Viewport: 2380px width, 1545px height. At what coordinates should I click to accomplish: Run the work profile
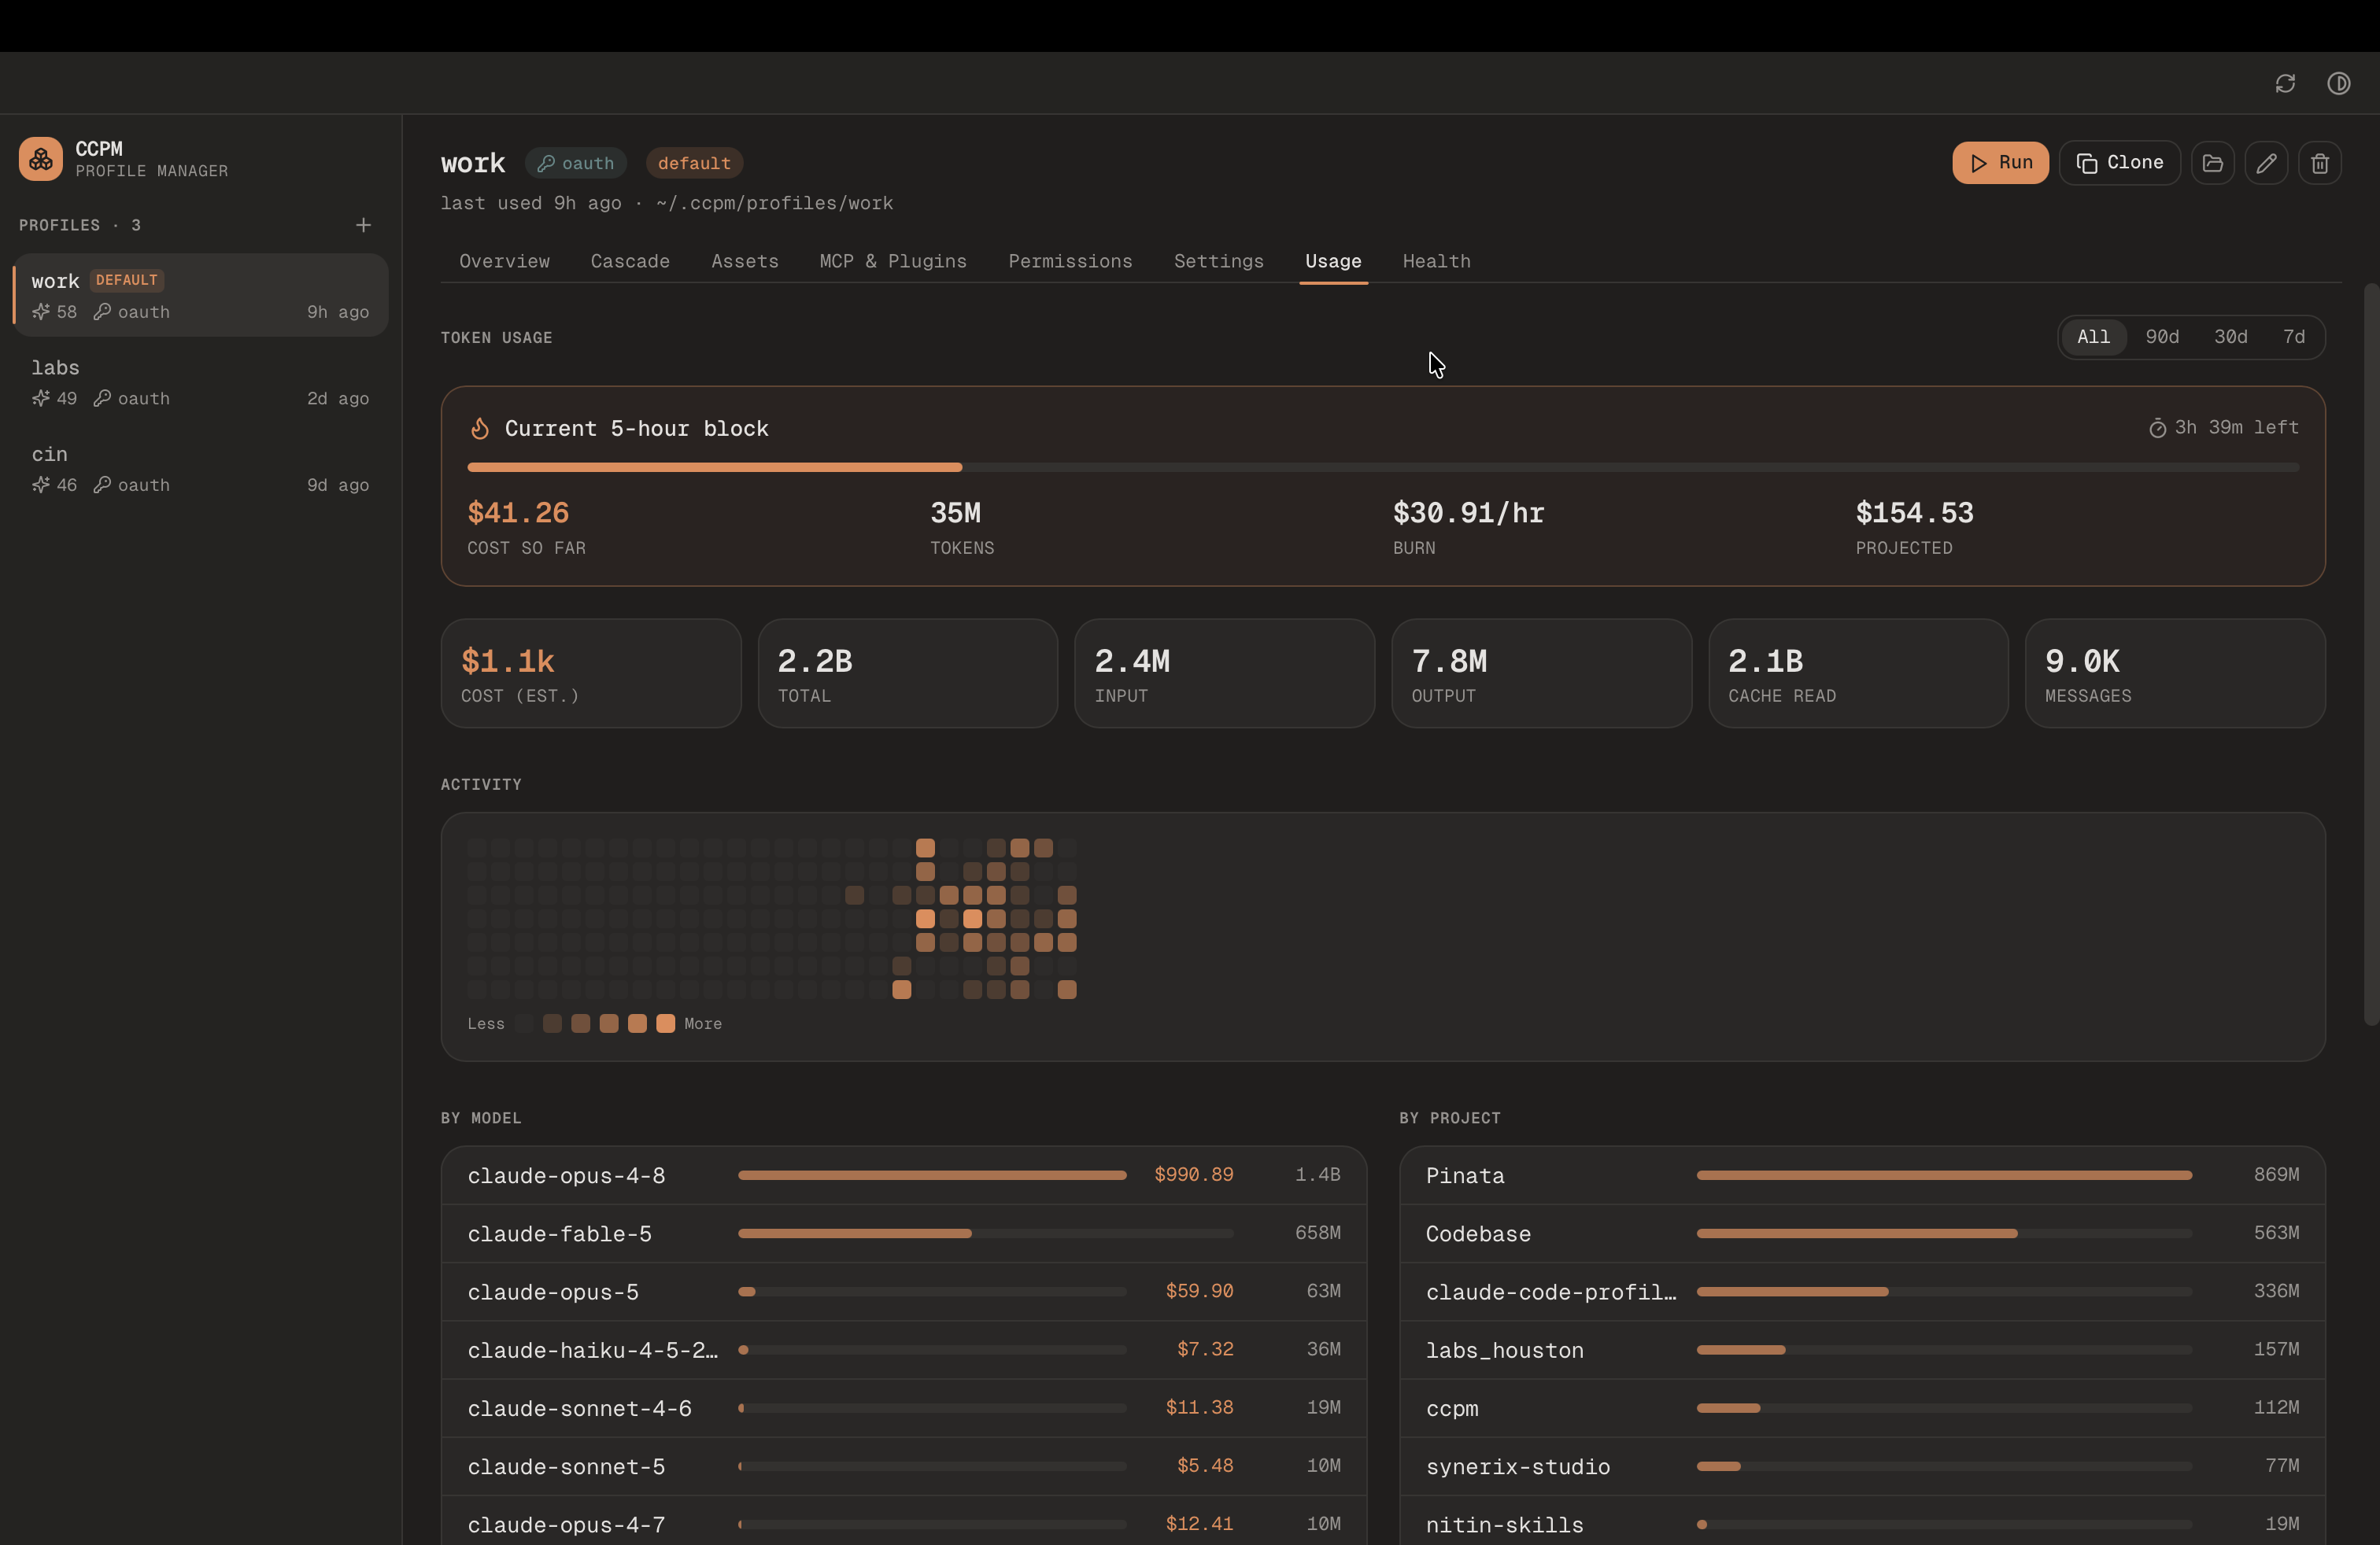(2000, 163)
